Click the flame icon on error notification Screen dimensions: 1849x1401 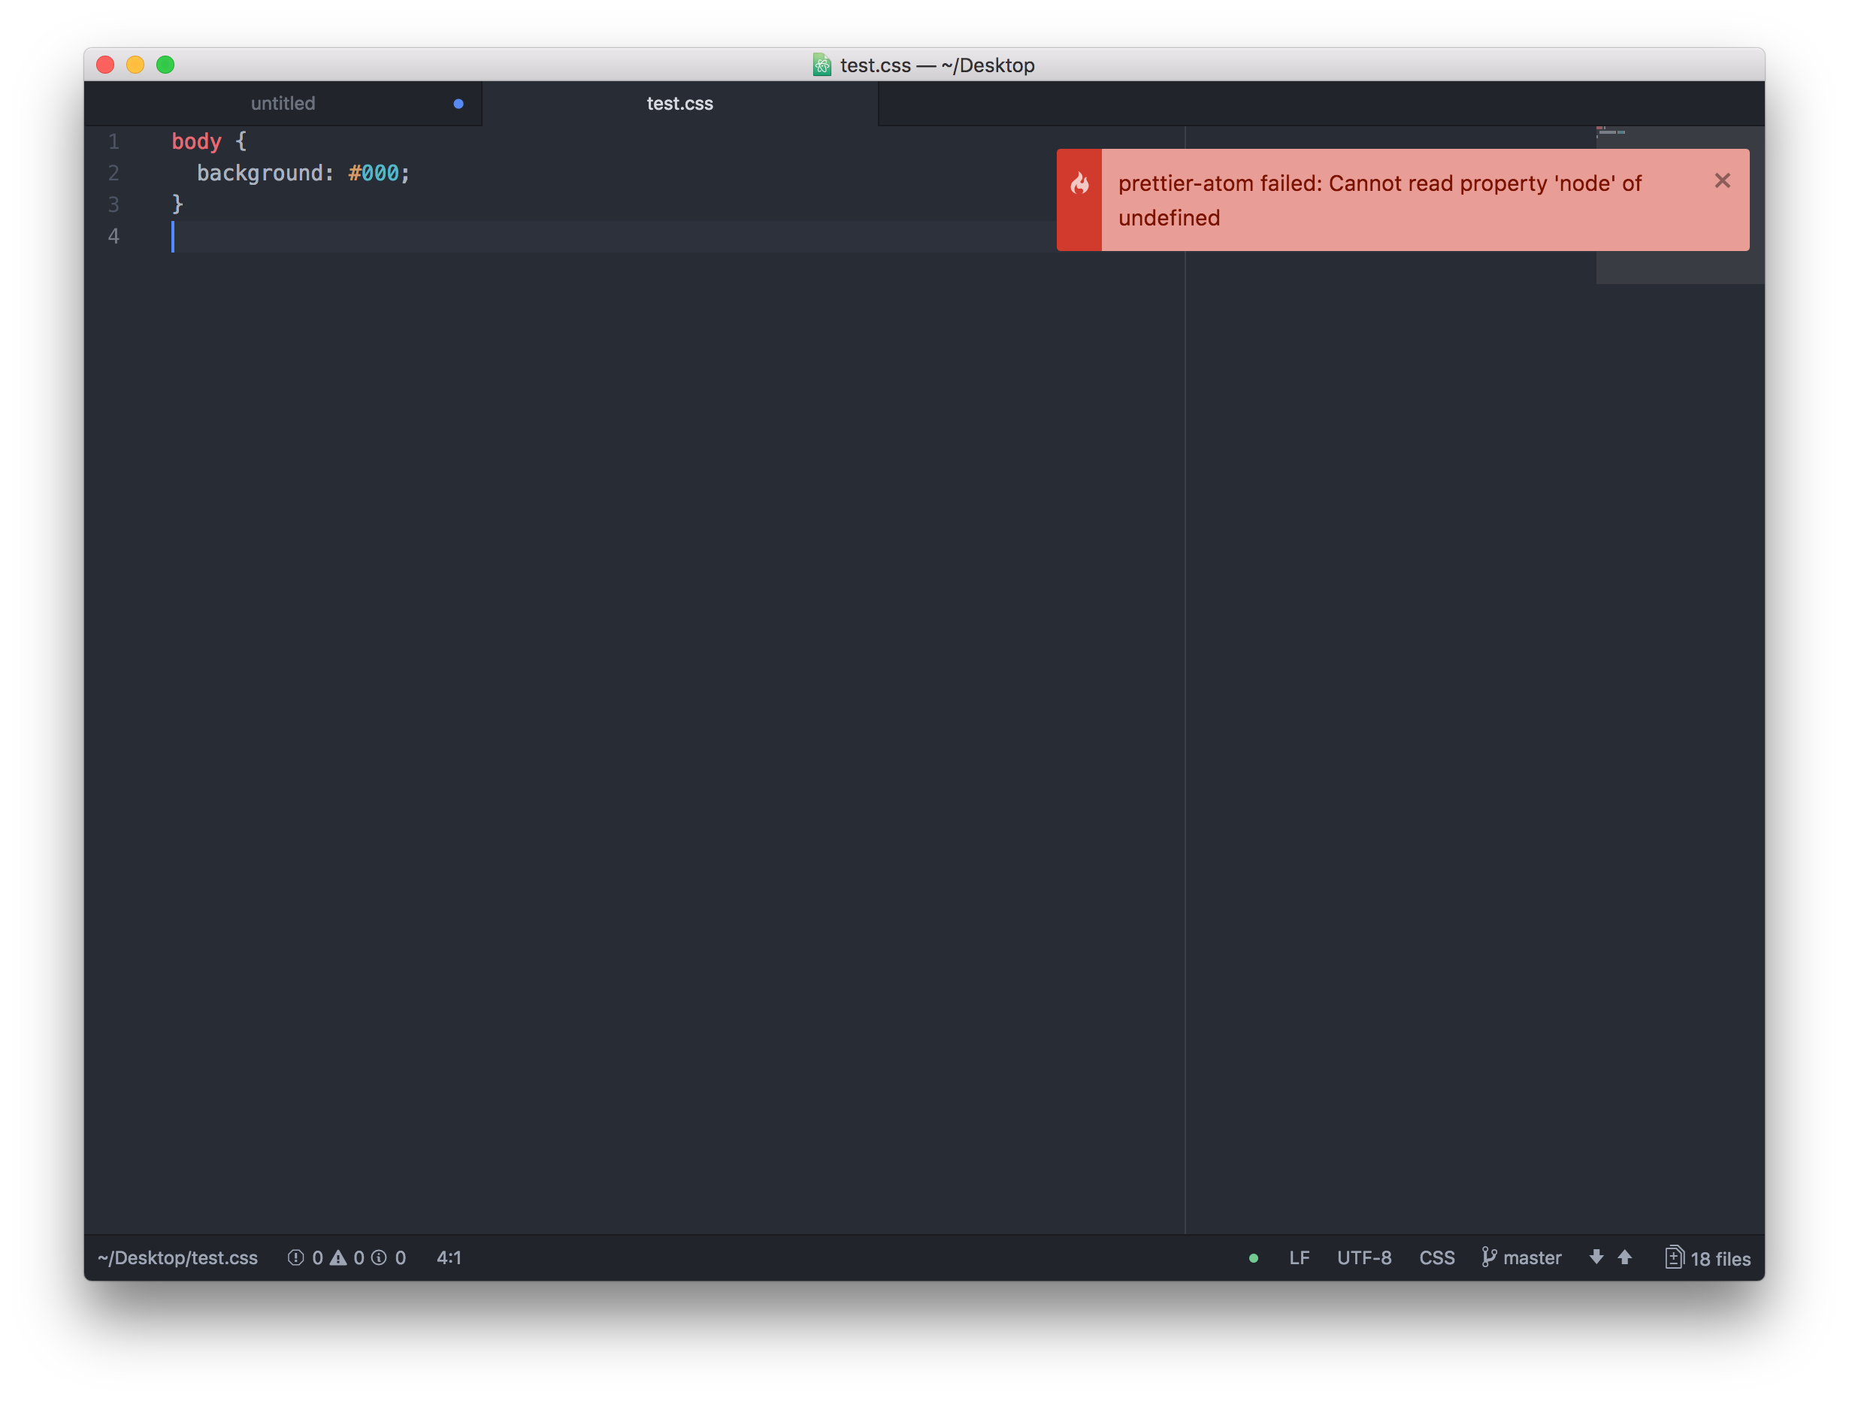[1079, 183]
